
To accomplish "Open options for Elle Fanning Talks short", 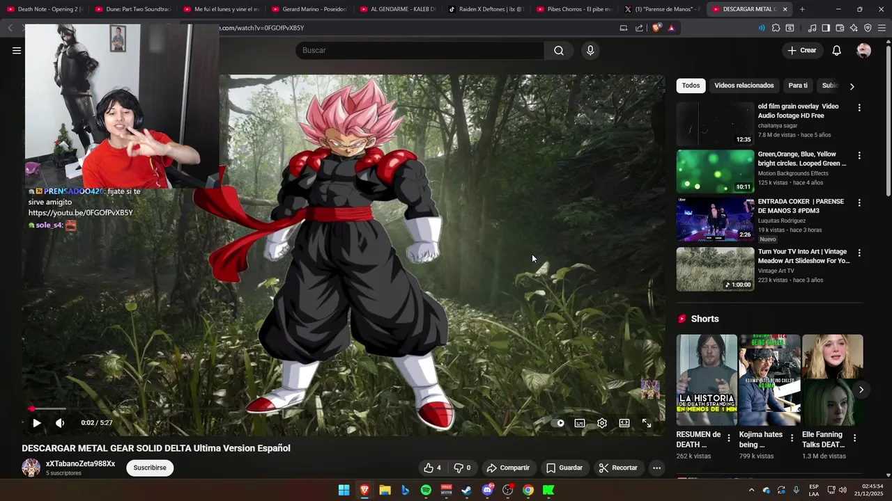I will coord(854,438).
